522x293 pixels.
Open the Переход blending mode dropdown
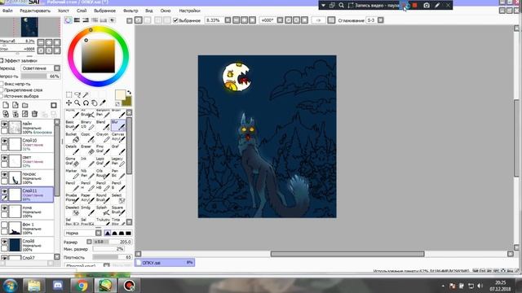(x=57, y=68)
